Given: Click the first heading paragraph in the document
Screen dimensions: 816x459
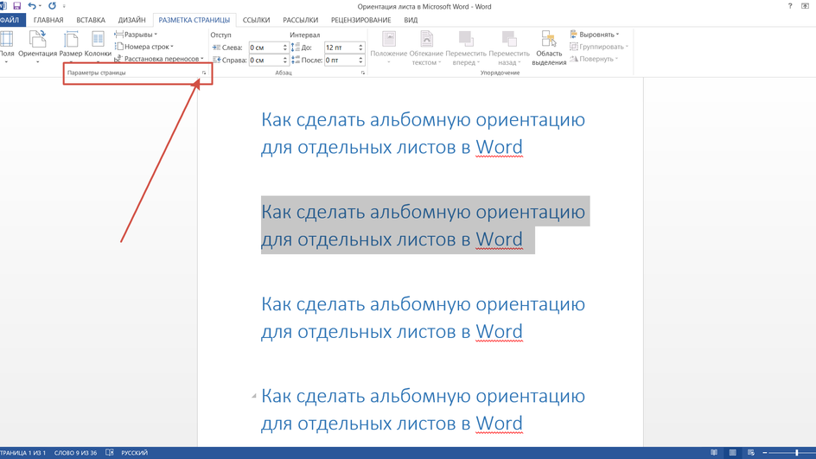Looking at the screenshot, I should pos(423,133).
